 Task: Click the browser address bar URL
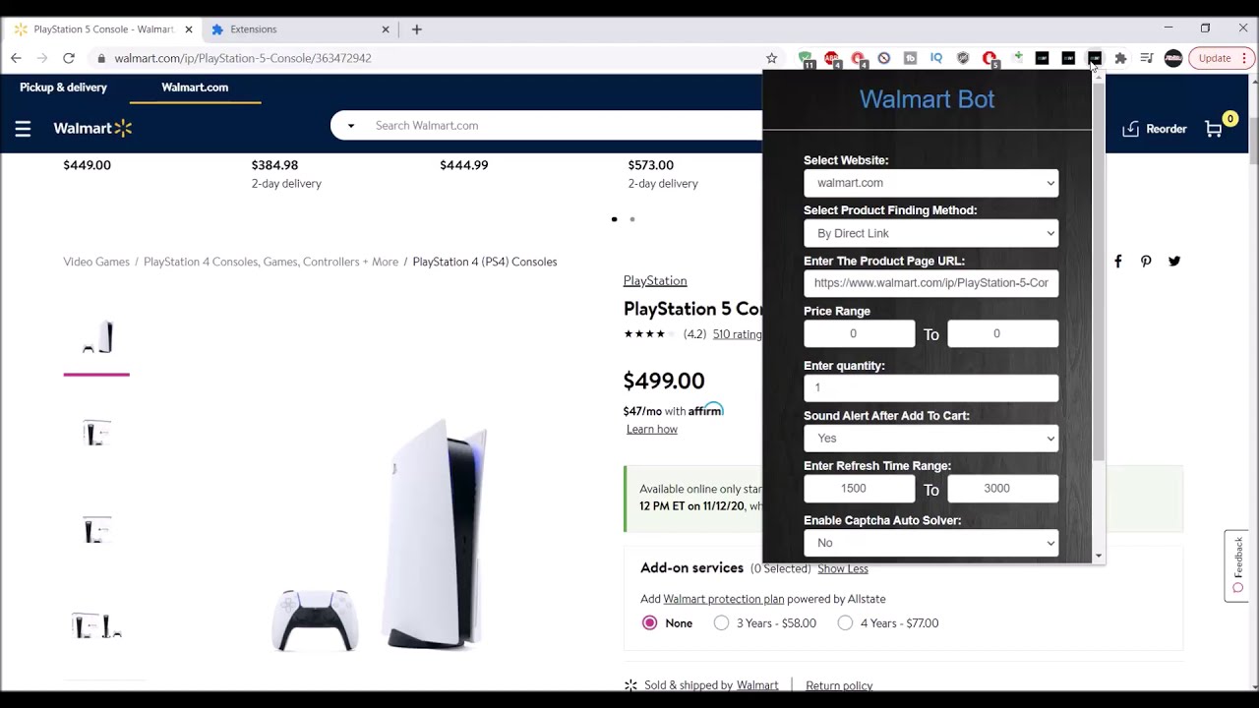tap(242, 58)
